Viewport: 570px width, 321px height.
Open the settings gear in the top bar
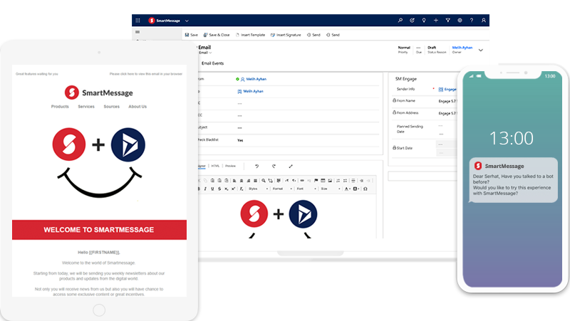coord(460,21)
